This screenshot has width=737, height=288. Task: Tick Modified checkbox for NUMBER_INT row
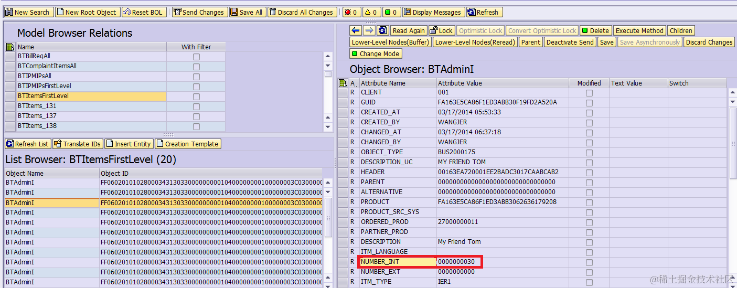click(589, 262)
